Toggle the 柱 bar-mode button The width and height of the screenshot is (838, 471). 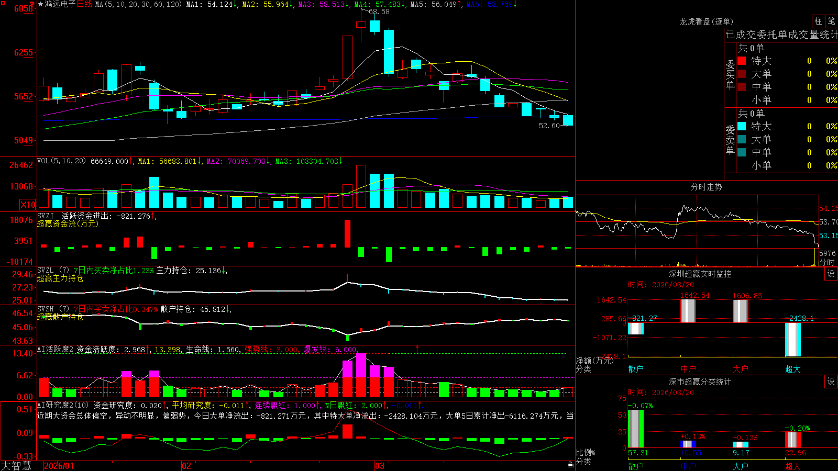818,21
